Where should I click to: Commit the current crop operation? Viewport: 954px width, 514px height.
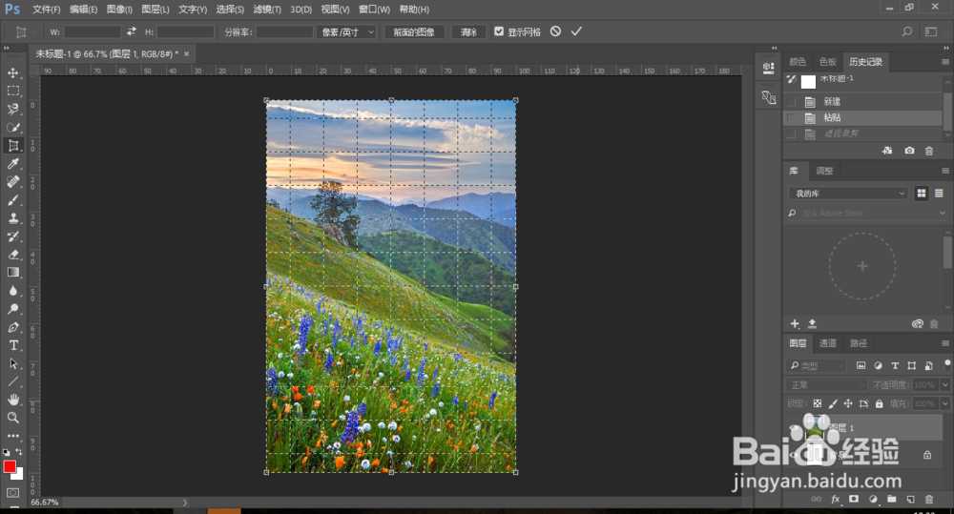coord(576,31)
